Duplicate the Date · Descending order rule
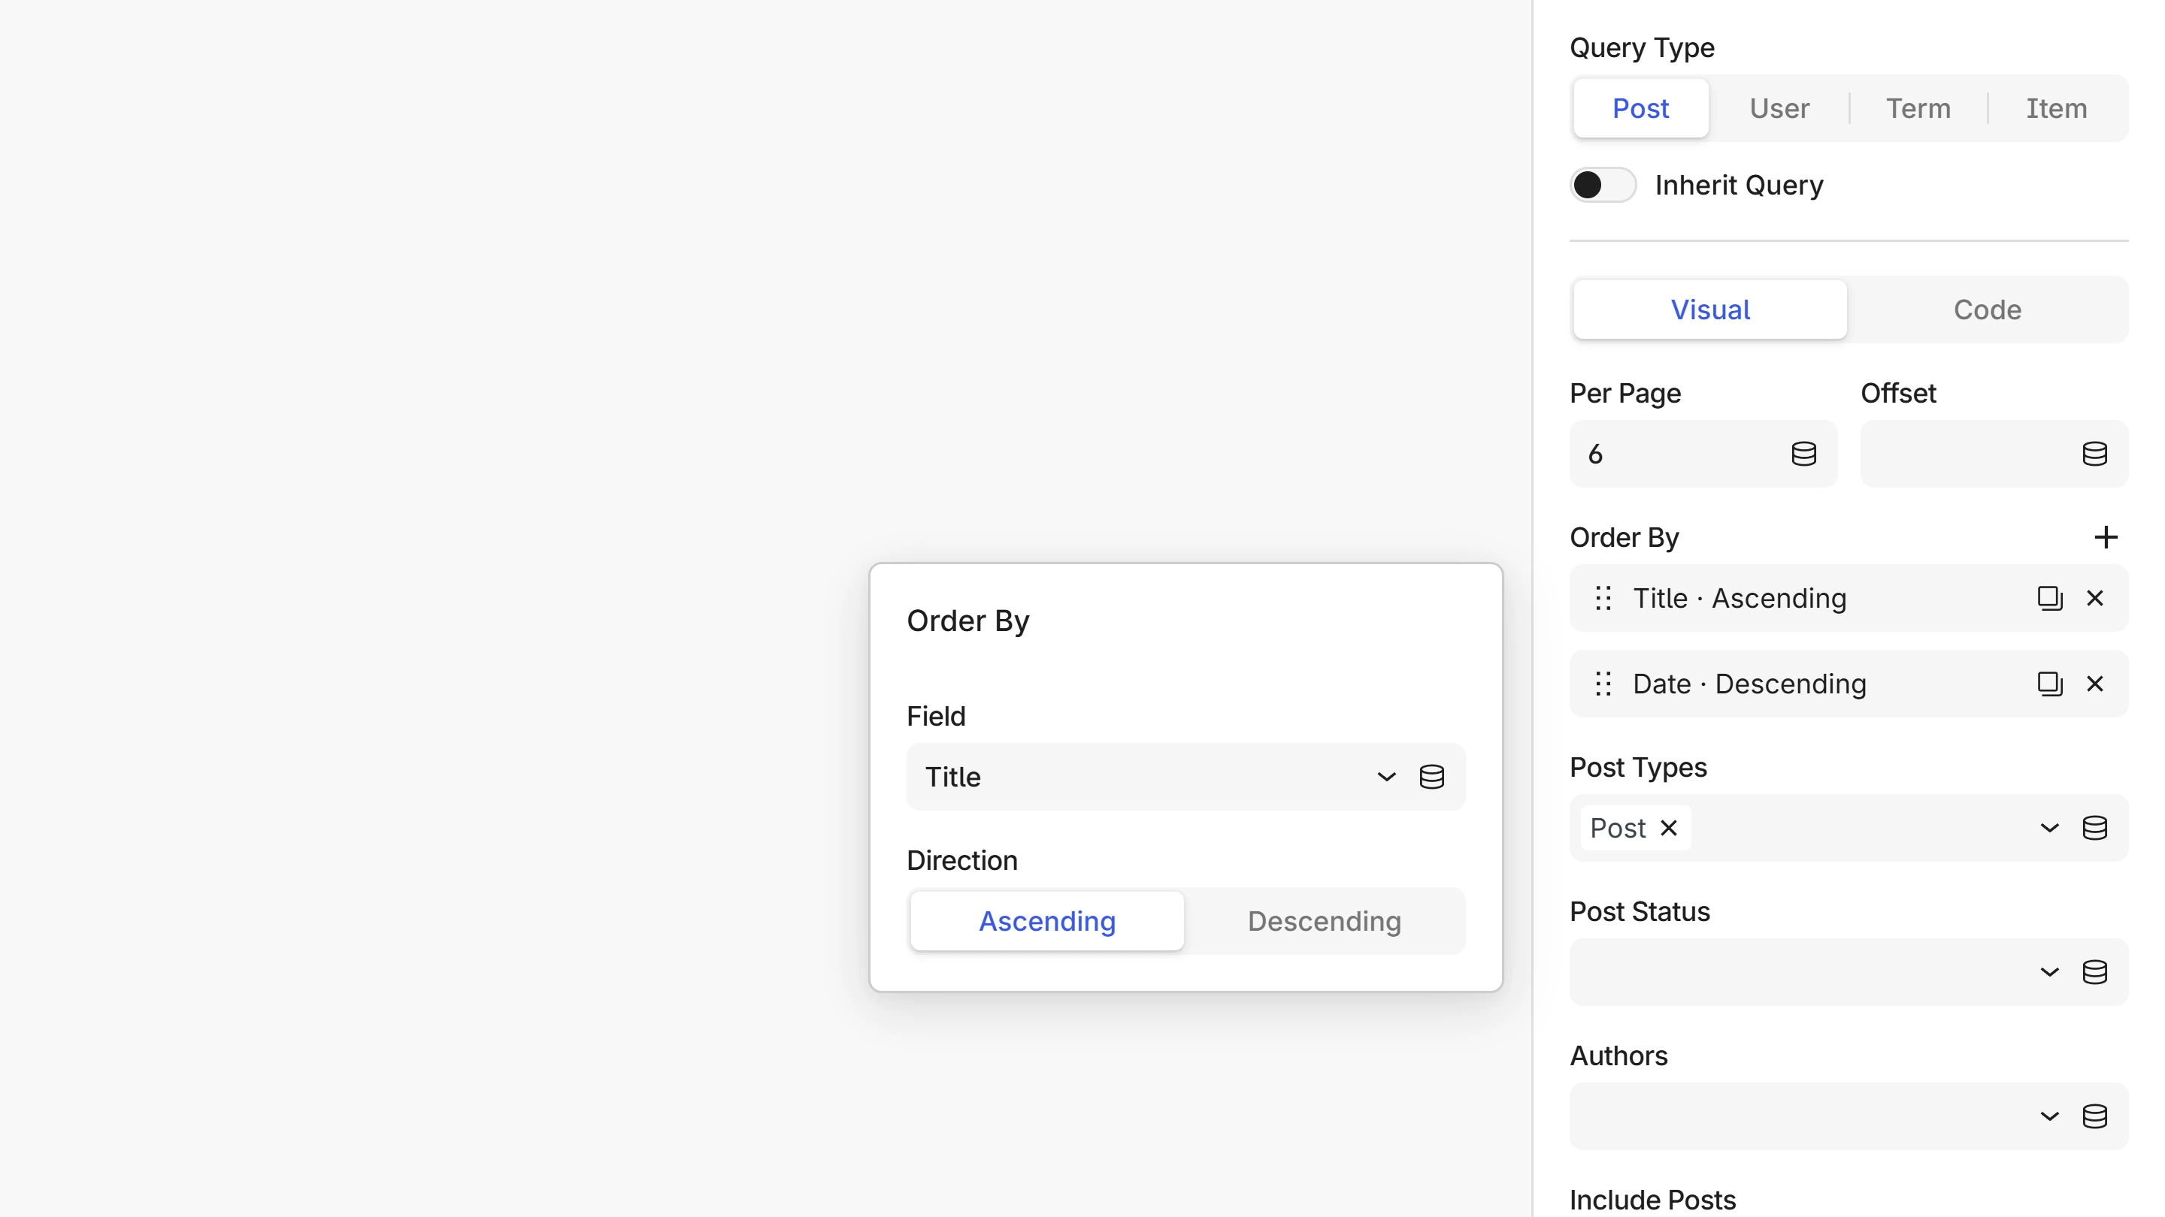Image resolution: width=2165 pixels, height=1217 pixels. pos(2050,684)
